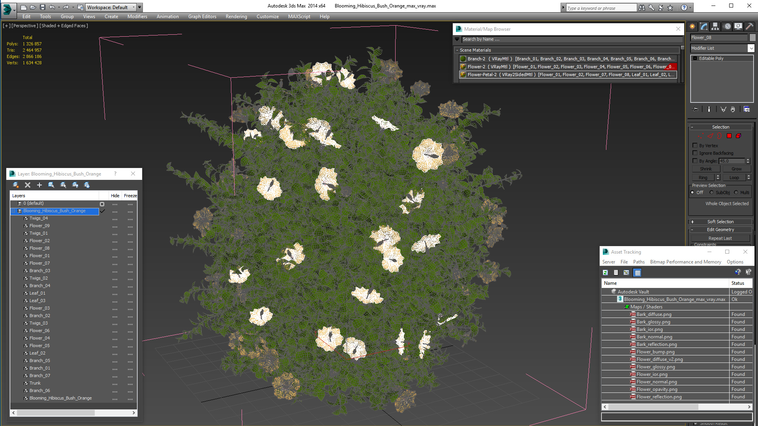This screenshot has width=758, height=426.
Task: Open the Motion command panel tab
Action: [x=727, y=26]
